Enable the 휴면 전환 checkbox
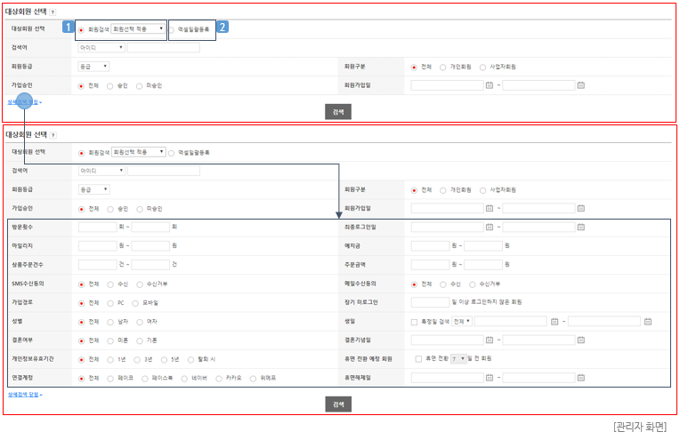 [x=418, y=358]
